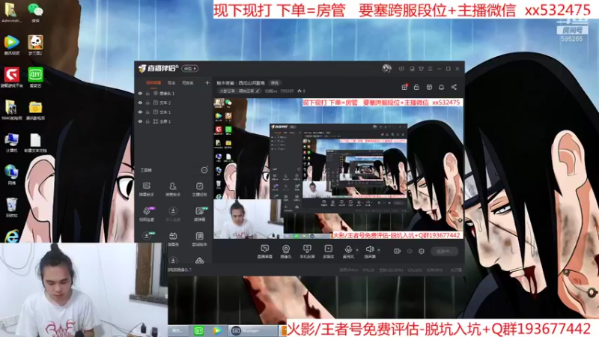This screenshot has height=337, width=599.
Task: Click the live status button at bottom right
Action: tap(444, 251)
